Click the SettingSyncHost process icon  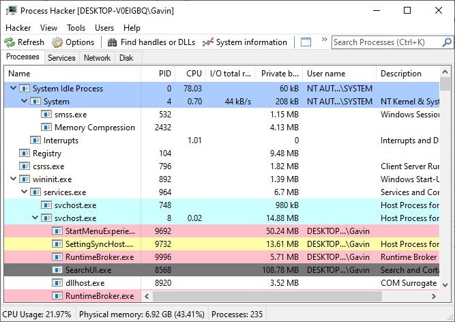point(57,244)
